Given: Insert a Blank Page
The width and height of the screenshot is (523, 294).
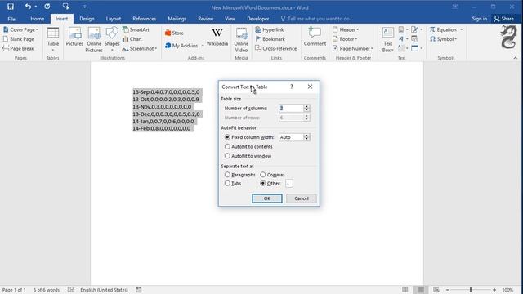Looking at the screenshot, I should [19, 39].
